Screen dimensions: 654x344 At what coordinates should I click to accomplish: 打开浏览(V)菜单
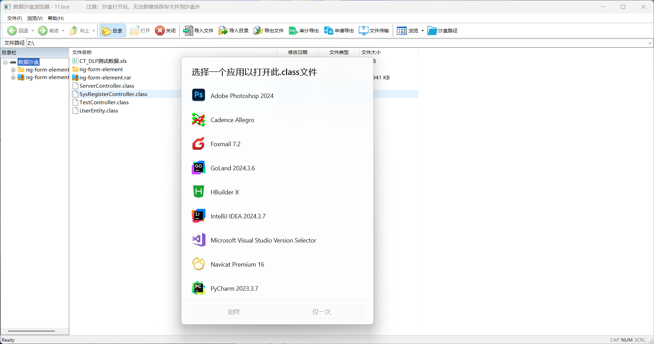(x=34, y=18)
